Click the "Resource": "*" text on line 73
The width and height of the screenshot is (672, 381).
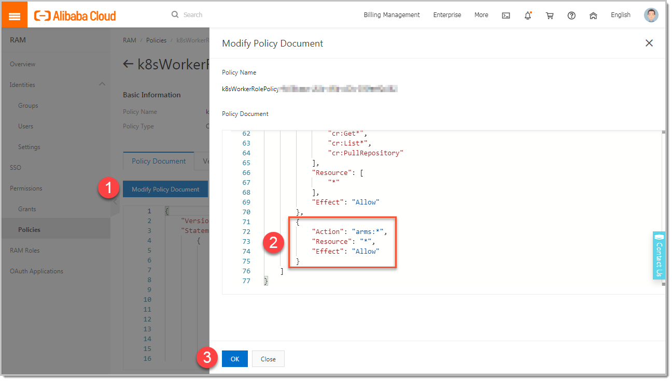[x=343, y=241]
